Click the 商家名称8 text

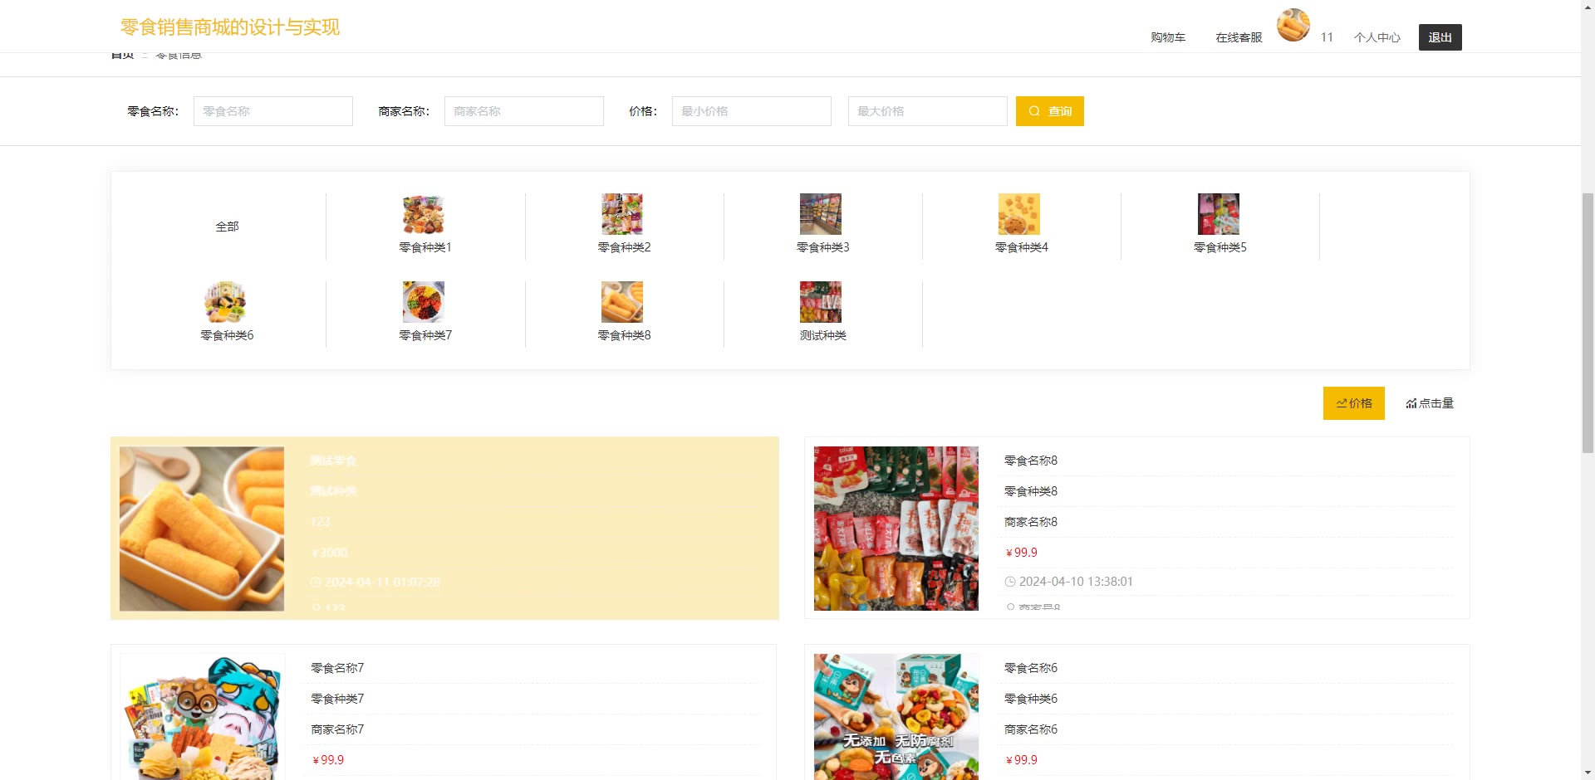[x=1031, y=522]
